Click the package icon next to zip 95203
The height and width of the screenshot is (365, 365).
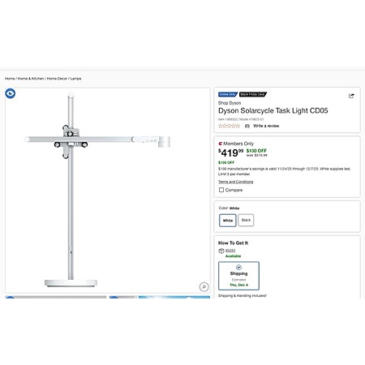point(221,251)
